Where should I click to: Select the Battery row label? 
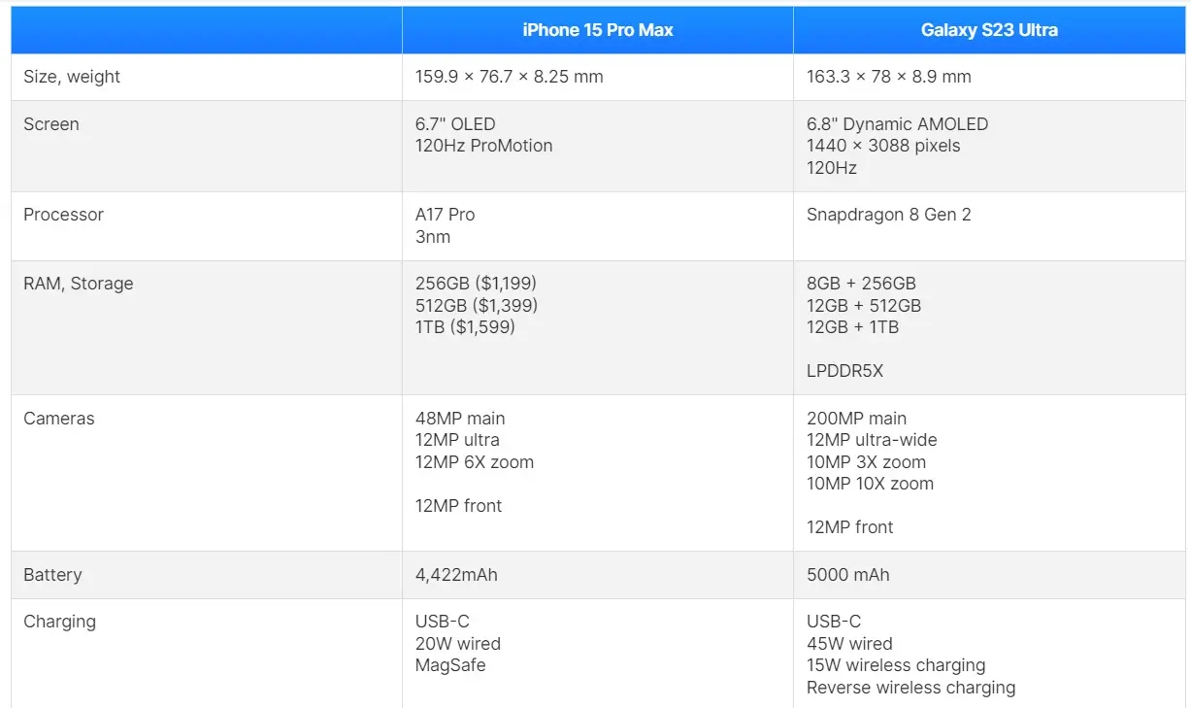coord(52,575)
